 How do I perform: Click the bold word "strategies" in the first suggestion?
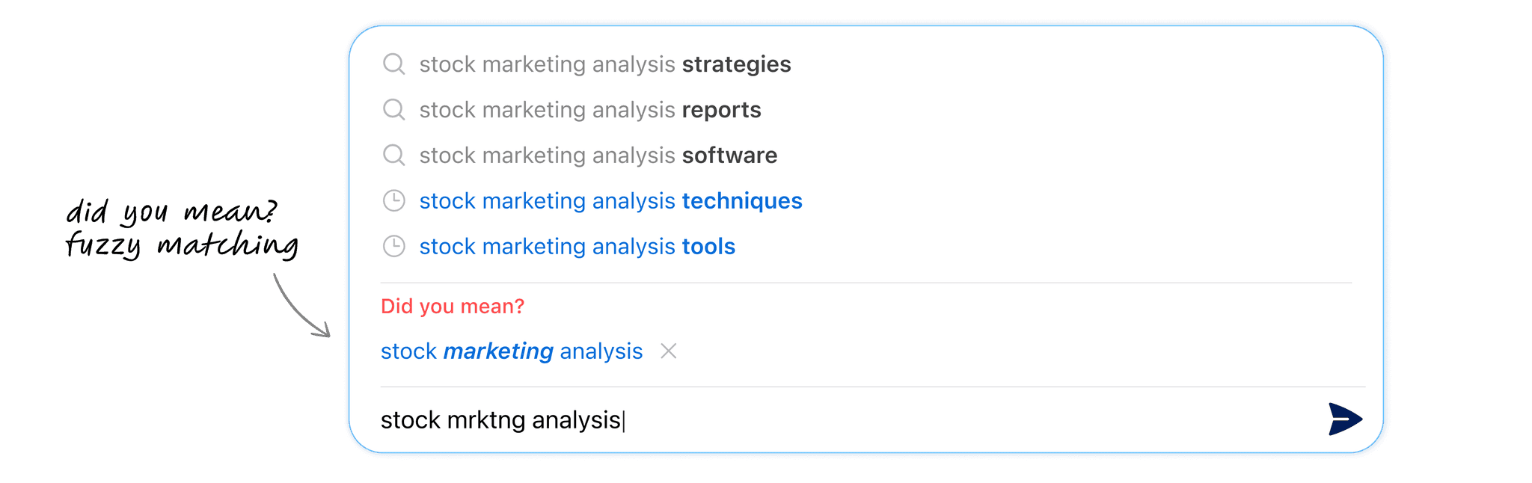click(737, 64)
